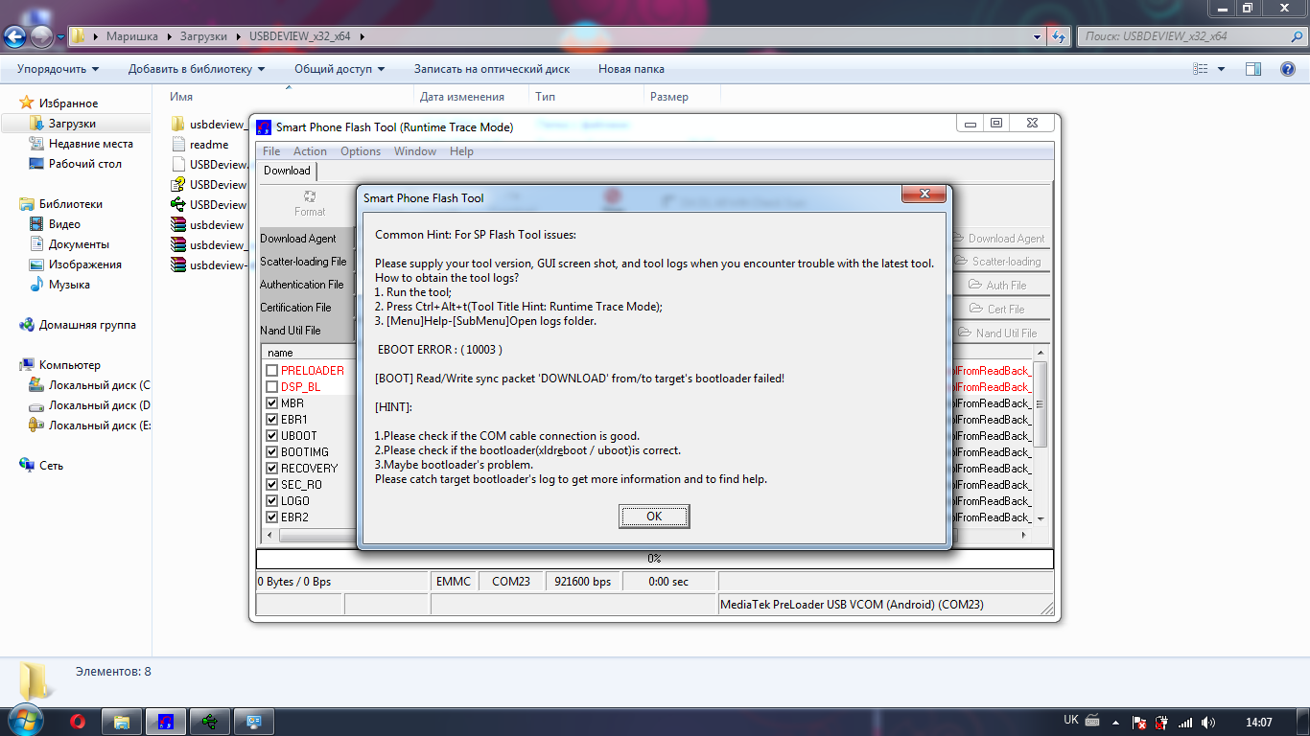
Task: Open the Музыка library
Action: pos(69,285)
